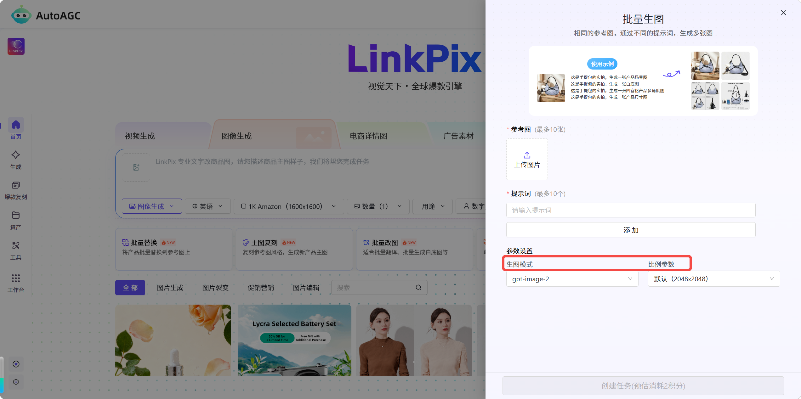Click the 主图复刻 card icon
801x399 pixels.
point(246,242)
